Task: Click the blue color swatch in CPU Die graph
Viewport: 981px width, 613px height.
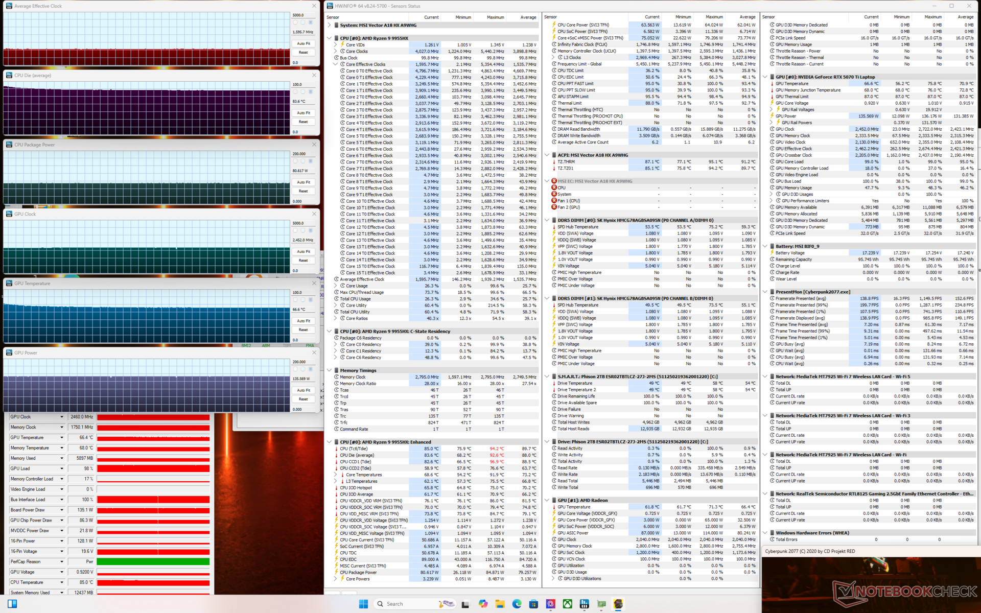Action: tap(310, 92)
